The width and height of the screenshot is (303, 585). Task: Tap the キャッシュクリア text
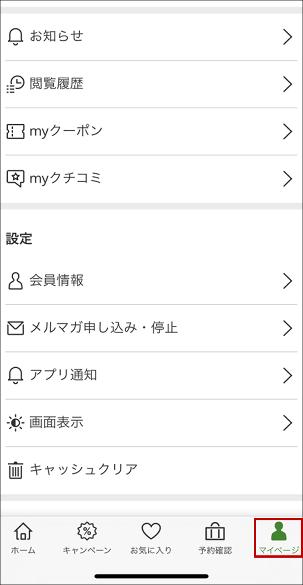coord(84,470)
